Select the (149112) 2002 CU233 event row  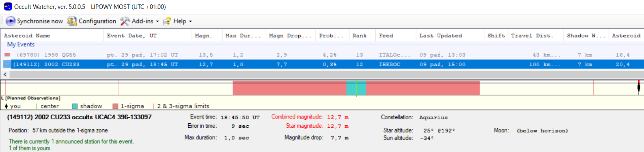(322, 64)
